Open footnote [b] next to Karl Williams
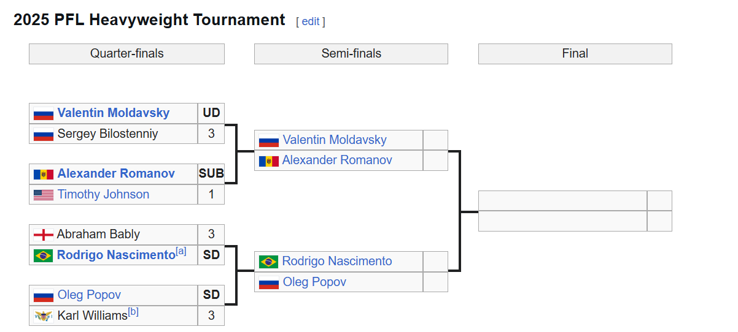The height and width of the screenshot is (332, 738). pyautogui.click(x=133, y=312)
